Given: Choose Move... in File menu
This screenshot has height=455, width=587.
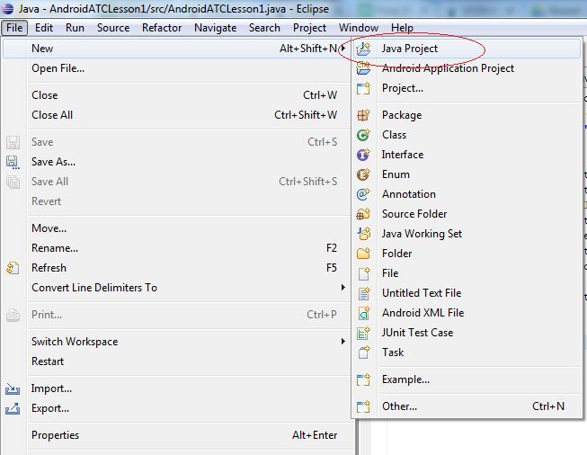Looking at the screenshot, I should 177,228.
